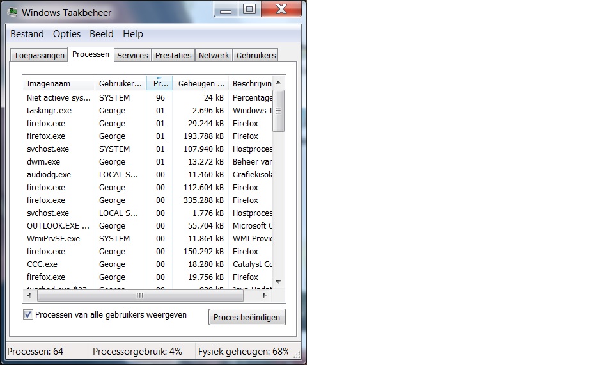Image resolution: width=594 pixels, height=365 pixels.
Task: Open the Beeld menu
Action: [102, 34]
